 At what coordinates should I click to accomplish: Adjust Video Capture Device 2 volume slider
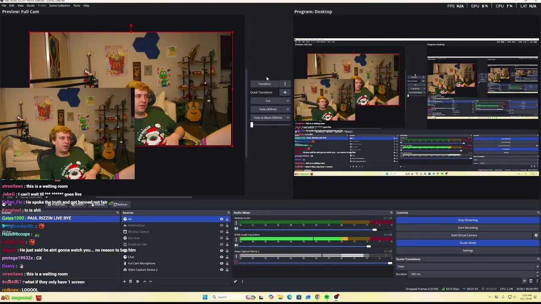coord(390,263)
